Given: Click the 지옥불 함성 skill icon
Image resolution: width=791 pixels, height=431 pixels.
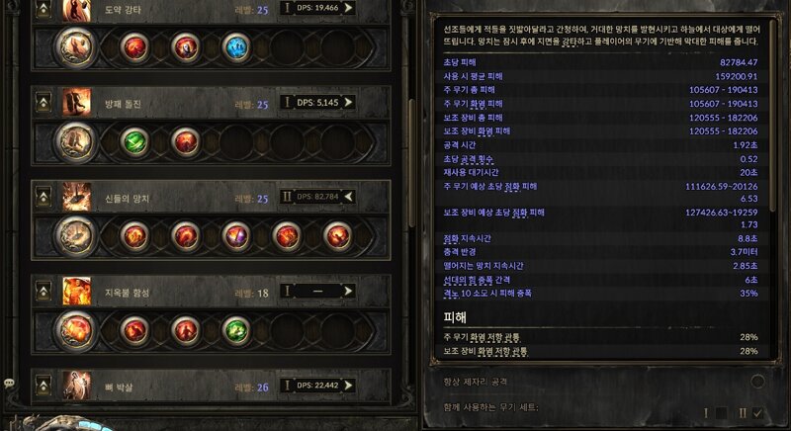Looking at the screenshot, I should pos(77,291).
